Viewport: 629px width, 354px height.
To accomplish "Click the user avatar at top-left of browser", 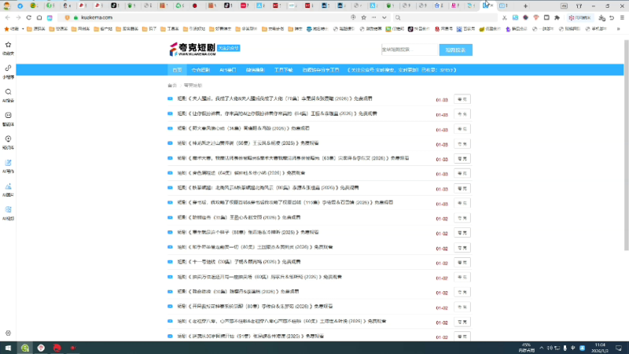I will pyautogui.click(x=6, y=6).
